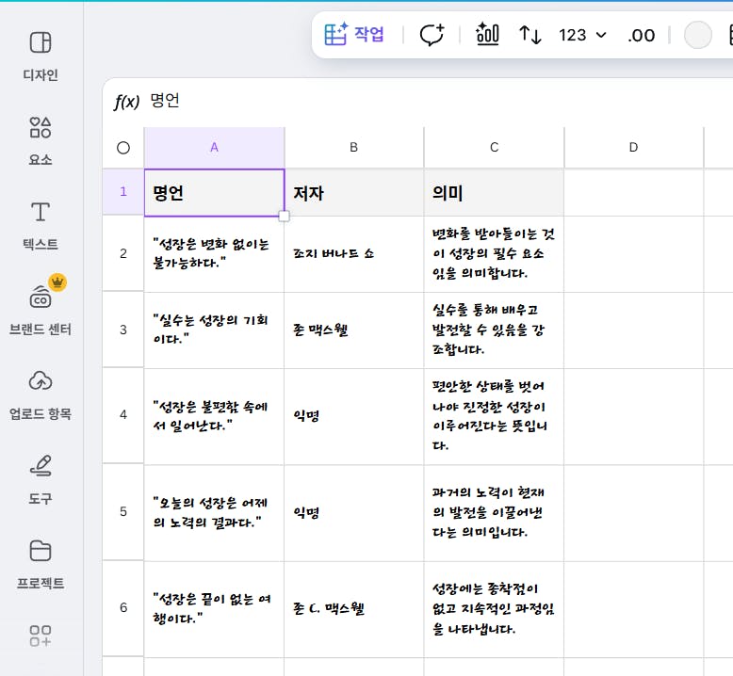Screen dimensions: 733x676
Task: Click the sort arrows icon
Action: pyautogui.click(x=530, y=35)
